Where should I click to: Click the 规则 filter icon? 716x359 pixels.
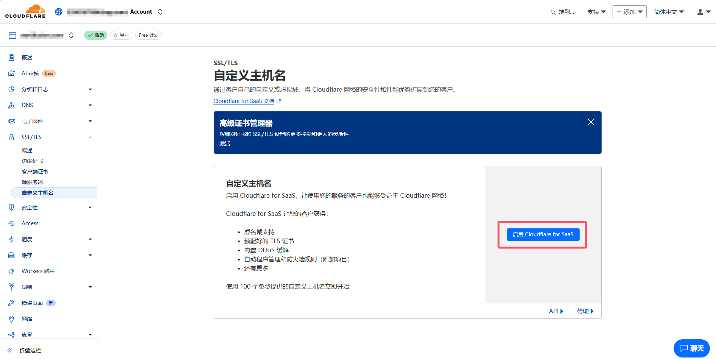point(11,287)
